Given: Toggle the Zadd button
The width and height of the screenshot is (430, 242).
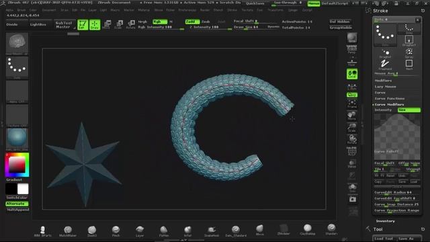Looking at the screenshot, I should pyautogui.click(x=192, y=22).
